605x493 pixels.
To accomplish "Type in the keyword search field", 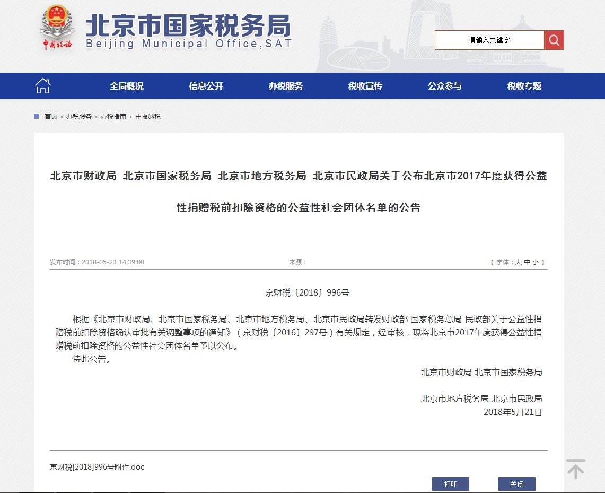I will [x=489, y=40].
